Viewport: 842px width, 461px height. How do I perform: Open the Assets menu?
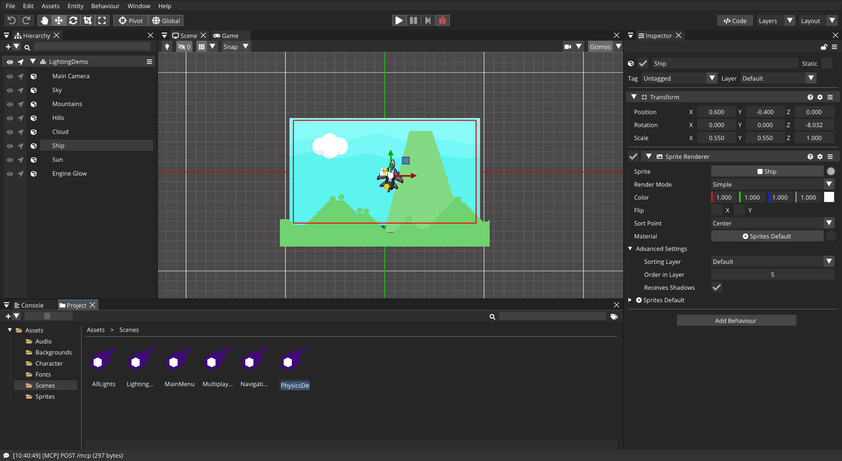tap(50, 6)
